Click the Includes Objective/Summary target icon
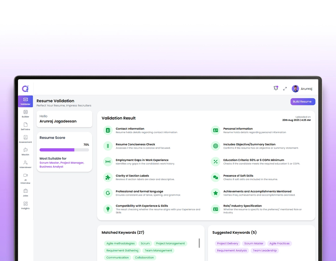 (216, 146)
